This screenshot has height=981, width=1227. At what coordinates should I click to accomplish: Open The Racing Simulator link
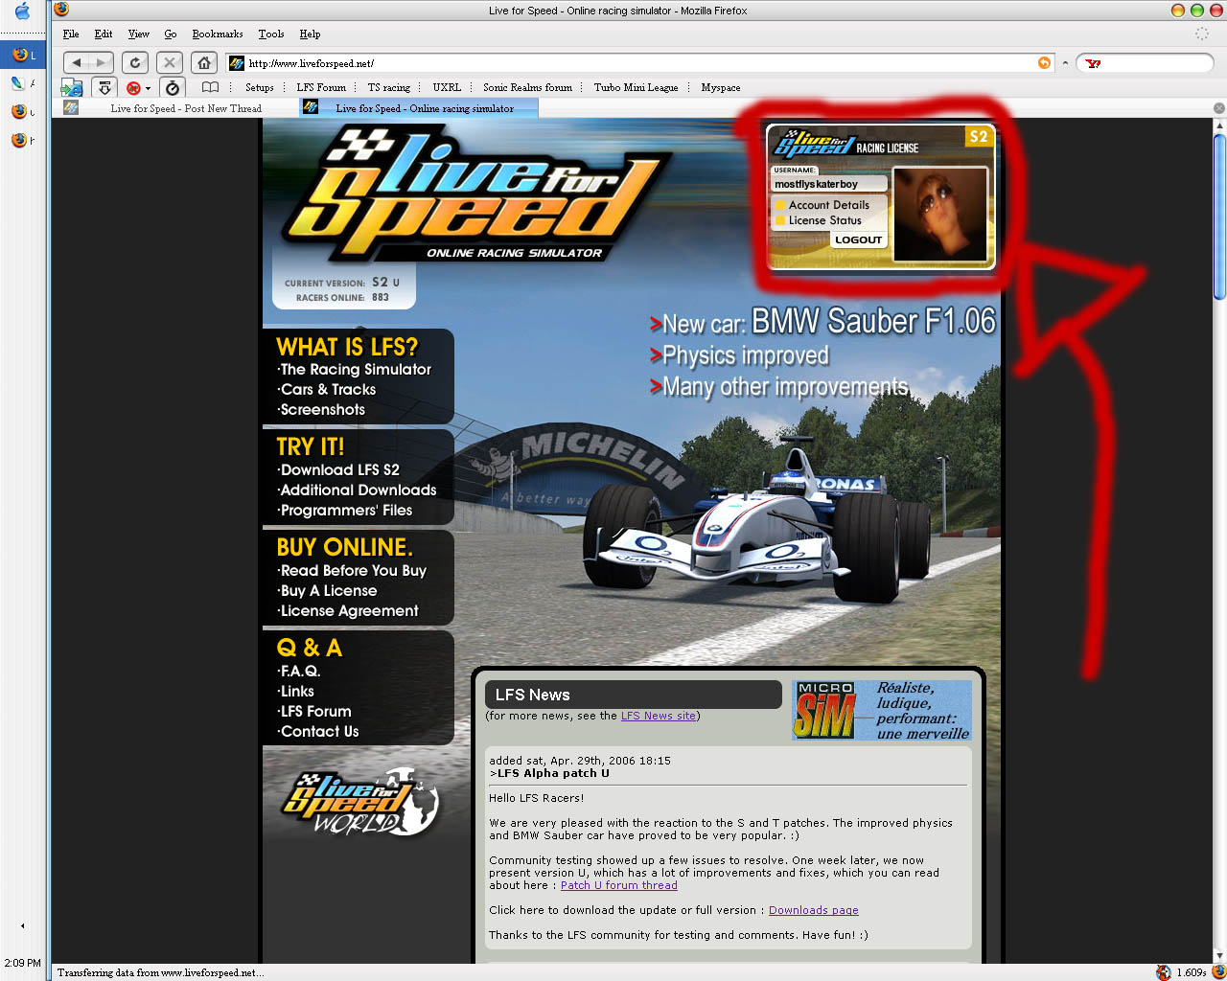click(x=356, y=370)
